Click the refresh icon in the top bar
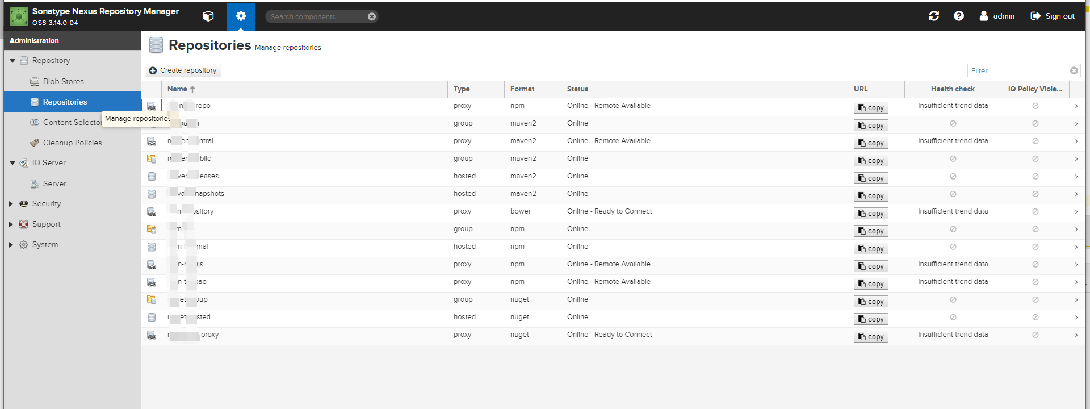The height and width of the screenshot is (409, 1090). pos(934,16)
